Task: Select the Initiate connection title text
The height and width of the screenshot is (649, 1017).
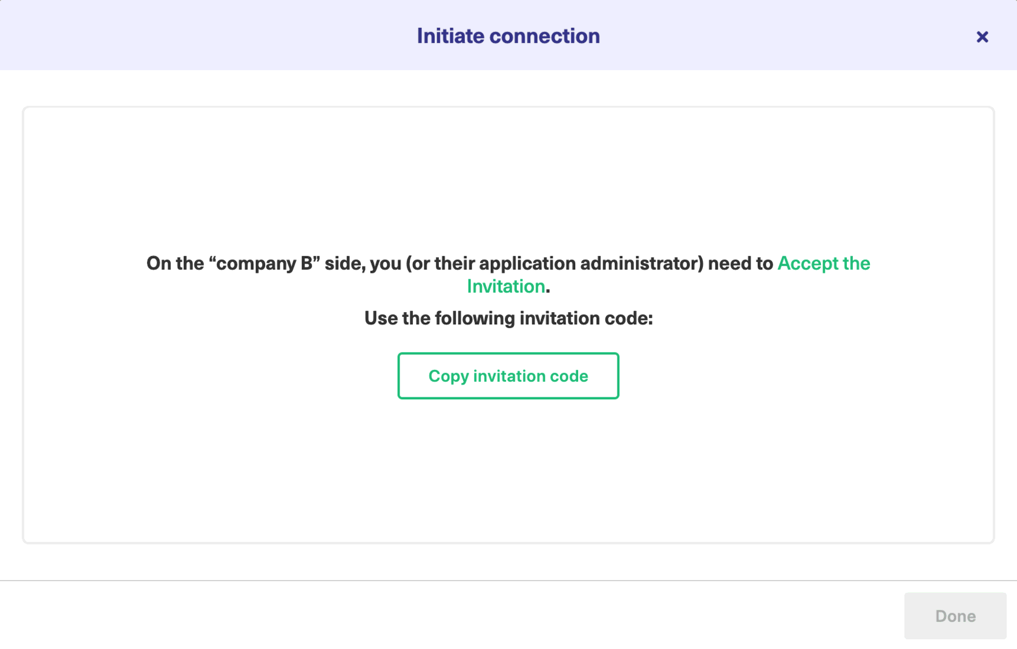Action: [x=508, y=36]
